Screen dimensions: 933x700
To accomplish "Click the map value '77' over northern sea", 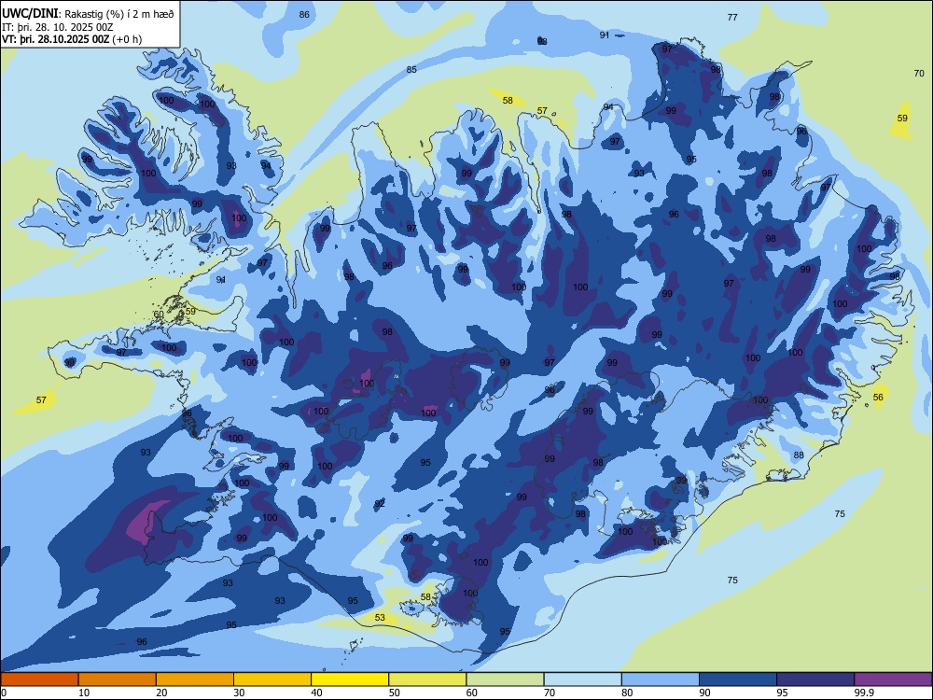I will pyautogui.click(x=732, y=17).
